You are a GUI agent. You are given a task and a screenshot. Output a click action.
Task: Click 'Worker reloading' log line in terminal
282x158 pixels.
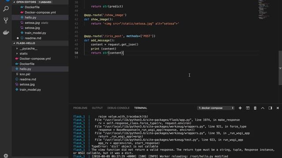(160, 156)
